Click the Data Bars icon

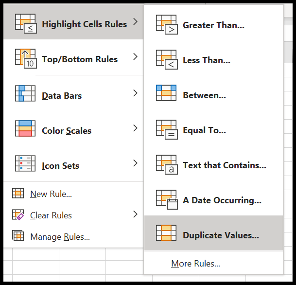pos(25,93)
